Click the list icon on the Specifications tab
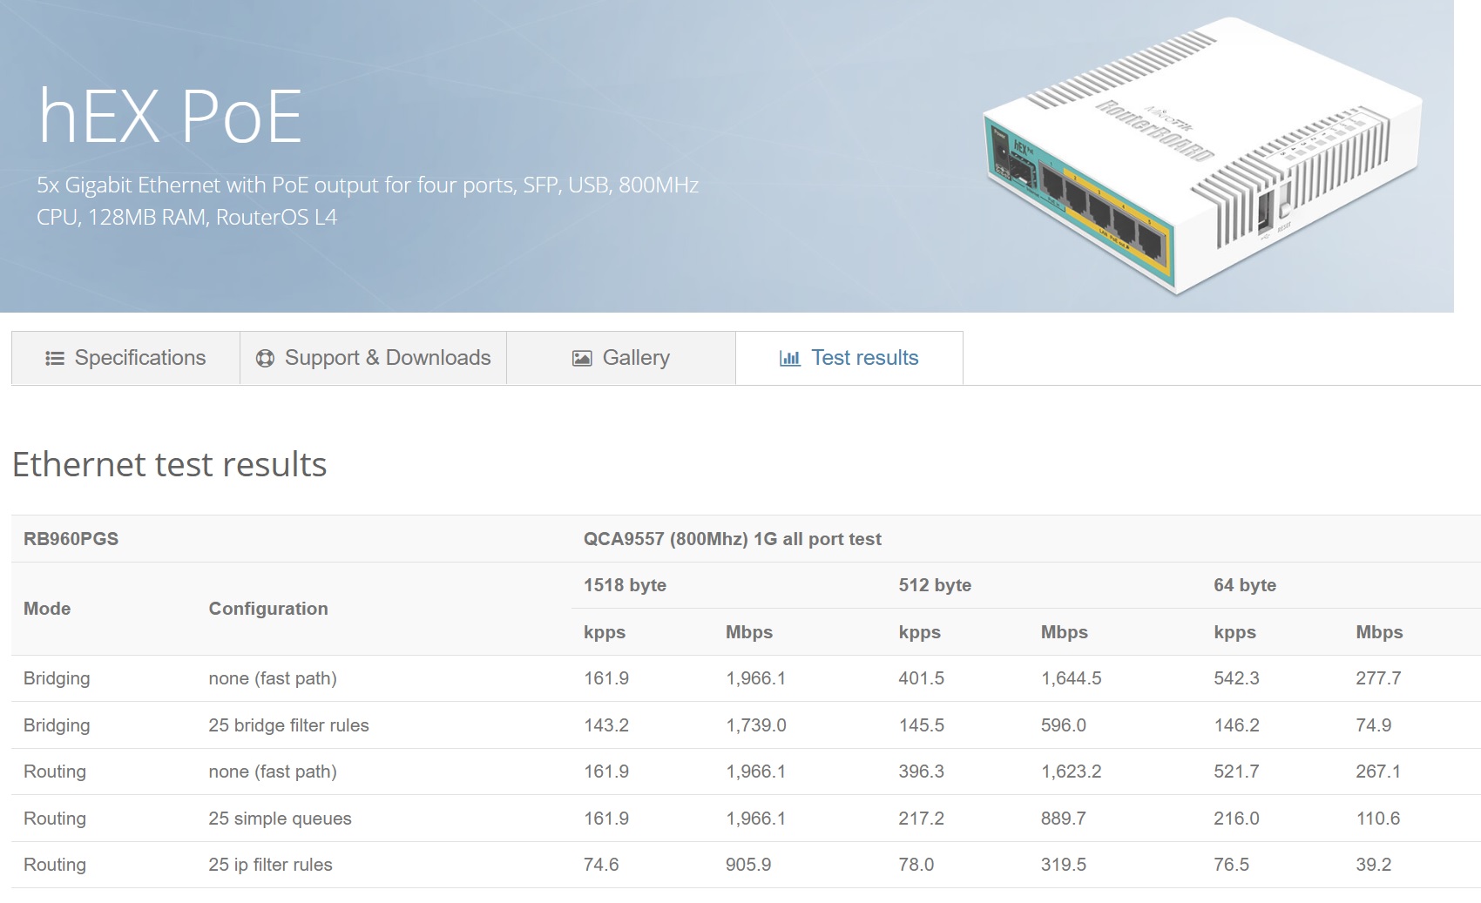This screenshot has width=1481, height=903. [x=54, y=359]
